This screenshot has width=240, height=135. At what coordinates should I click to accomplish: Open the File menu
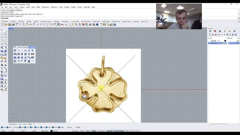pos(2,7)
